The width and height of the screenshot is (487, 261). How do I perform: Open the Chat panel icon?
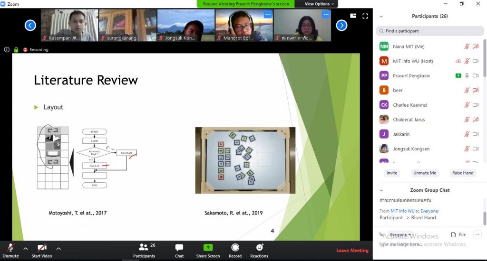pos(179,250)
